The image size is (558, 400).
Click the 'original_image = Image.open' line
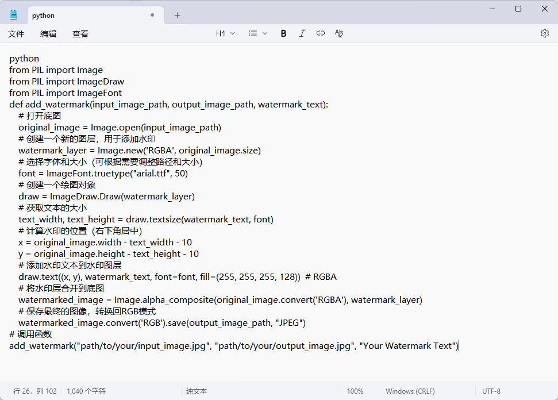click(x=120, y=128)
